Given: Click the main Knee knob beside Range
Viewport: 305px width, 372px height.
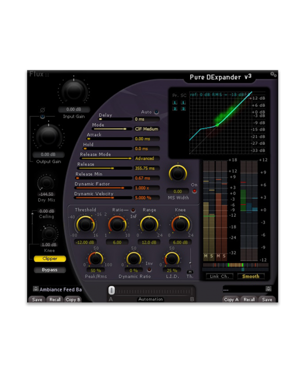Looking at the screenshot, I should click(x=181, y=224).
